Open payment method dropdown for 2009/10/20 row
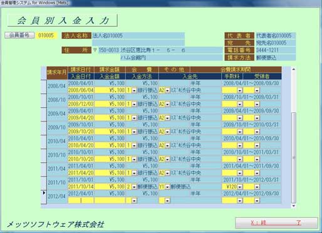Image resolution: width=322 pixels, height=233 pixels. pos(134,132)
